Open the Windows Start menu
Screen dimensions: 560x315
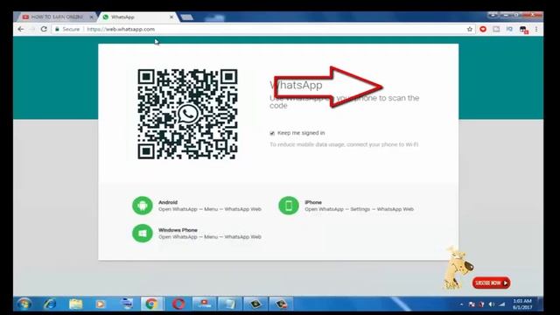[24, 304]
